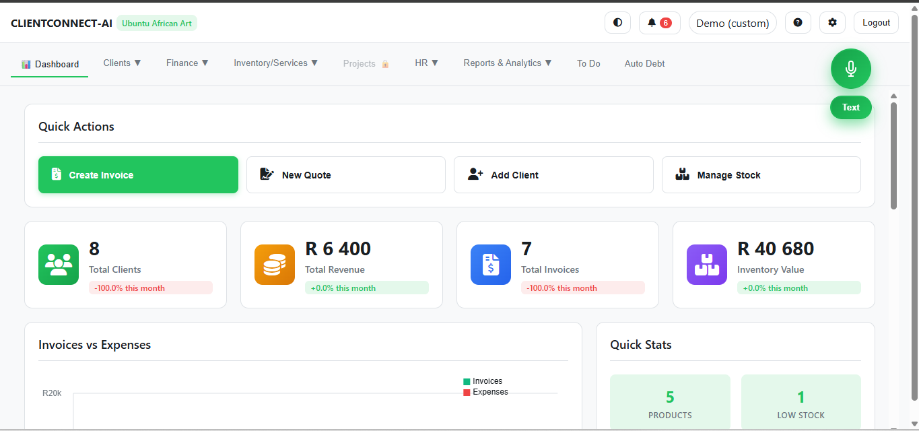Viewport: 919px width, 431px height.
Task: Switch to the To Do tab
Action: point(588,63)
